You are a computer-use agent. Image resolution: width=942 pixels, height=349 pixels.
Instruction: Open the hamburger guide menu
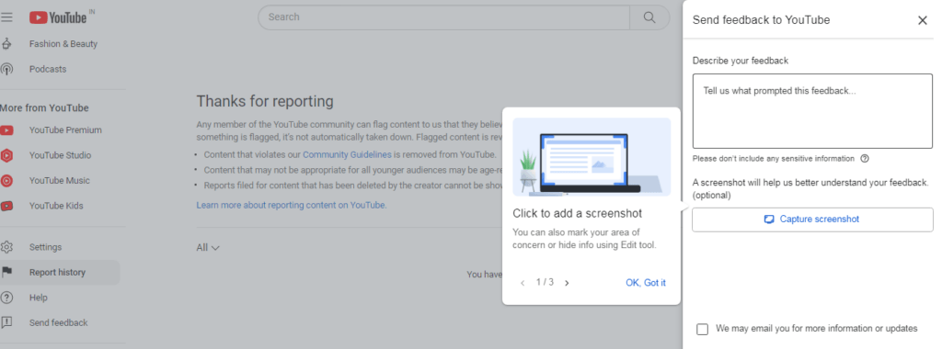point(6,17)
